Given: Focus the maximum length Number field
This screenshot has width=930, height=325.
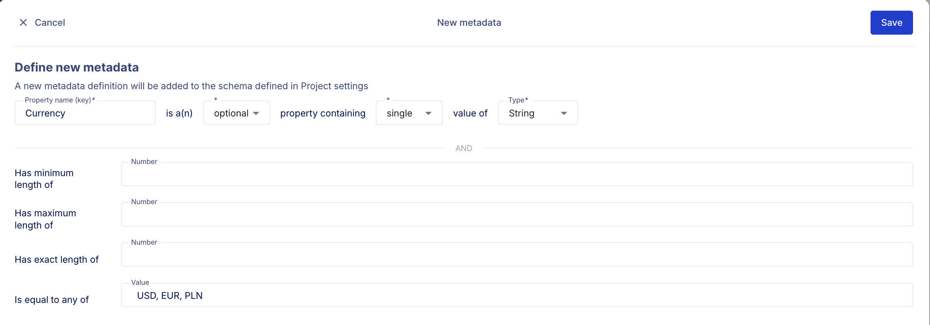Looking at the screenshot, I should (x=517, y=214).
